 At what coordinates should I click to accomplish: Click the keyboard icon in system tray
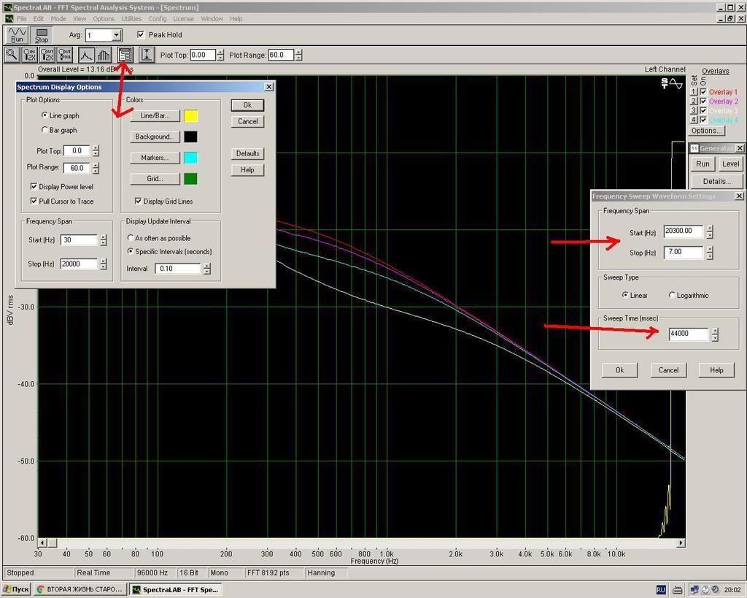677,590
